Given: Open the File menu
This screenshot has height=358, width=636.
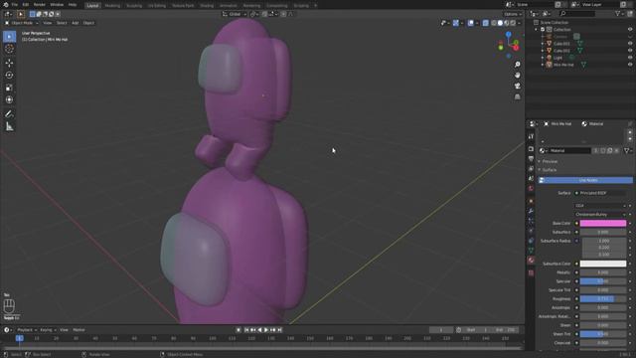Looking at the screenshot, I should [x=15, y=5].
